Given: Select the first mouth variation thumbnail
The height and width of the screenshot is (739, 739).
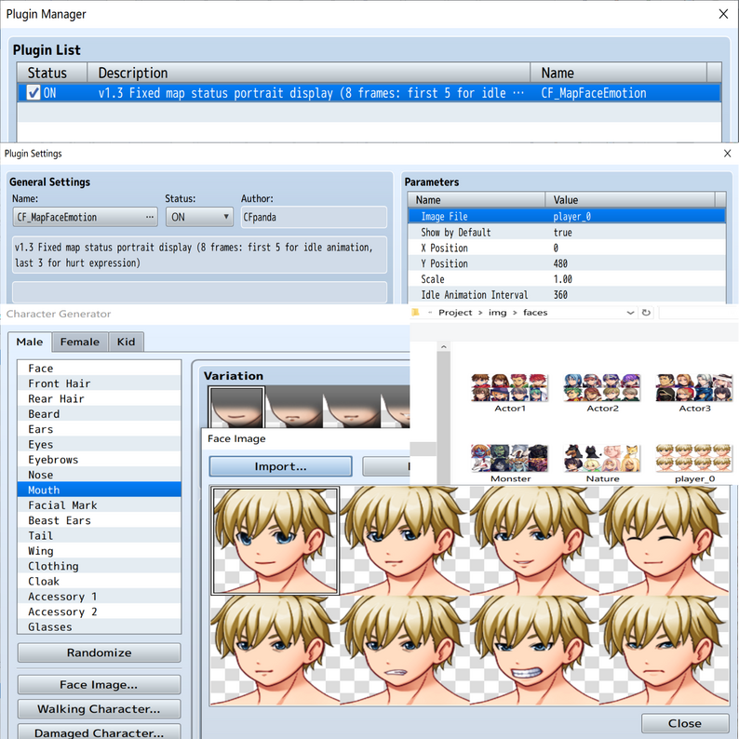Looking at the screenshot, I should 236,407.
